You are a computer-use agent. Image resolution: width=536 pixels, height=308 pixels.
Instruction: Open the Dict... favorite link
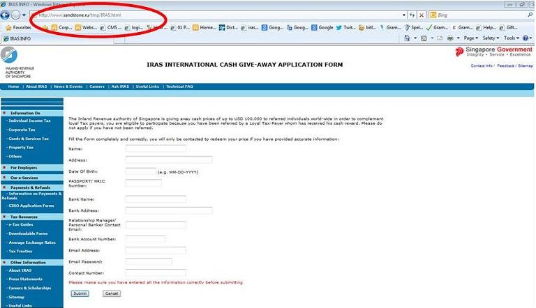pyautogui.click(x=228, y=27)
